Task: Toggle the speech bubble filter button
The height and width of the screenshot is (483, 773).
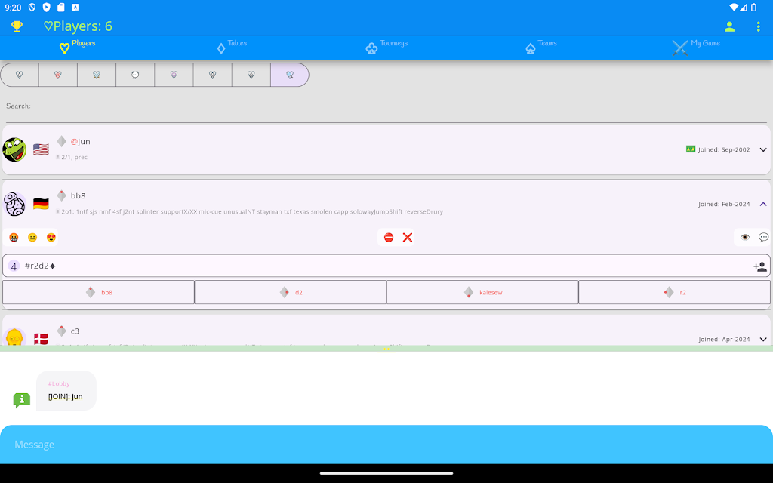Action: click(x=135, y=75)
